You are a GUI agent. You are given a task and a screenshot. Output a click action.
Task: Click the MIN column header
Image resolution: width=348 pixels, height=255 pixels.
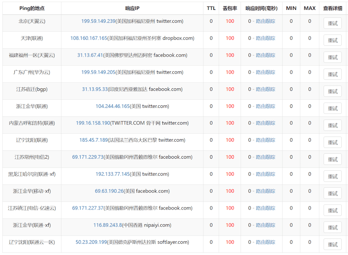click(x=291, y=8)
